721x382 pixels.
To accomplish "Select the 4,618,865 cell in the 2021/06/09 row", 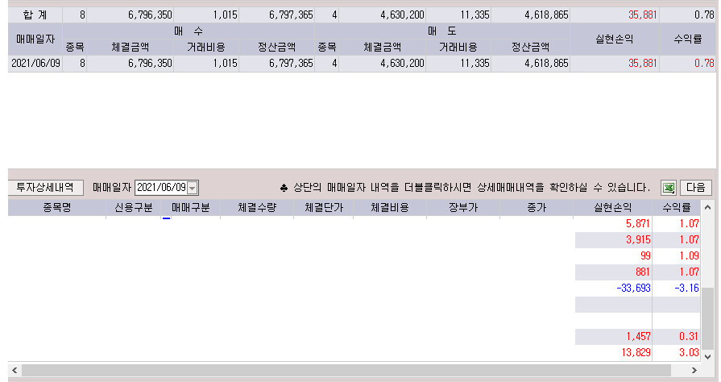I will coord(531,64).
